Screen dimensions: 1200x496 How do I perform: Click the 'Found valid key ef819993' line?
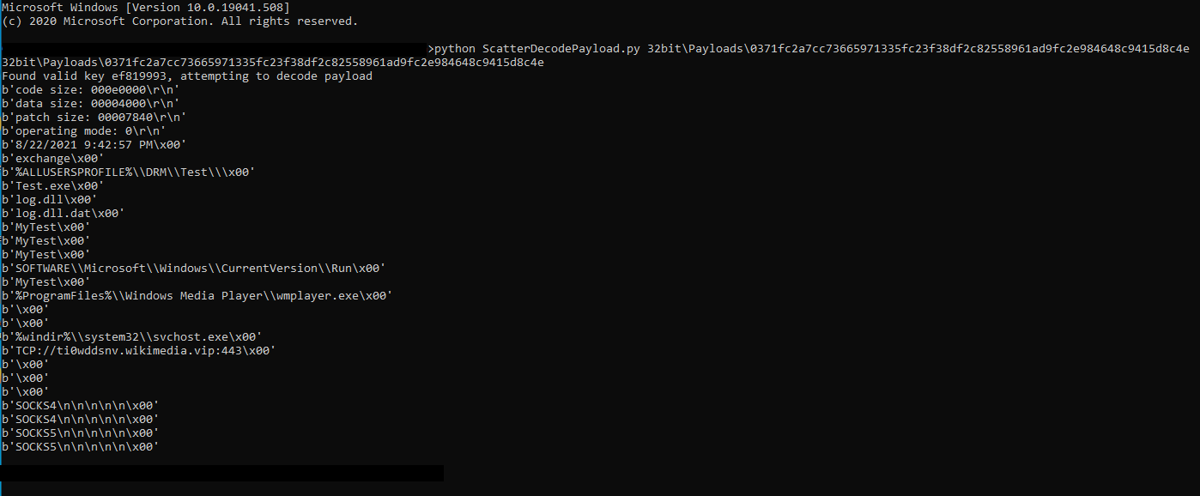(187, 76)
